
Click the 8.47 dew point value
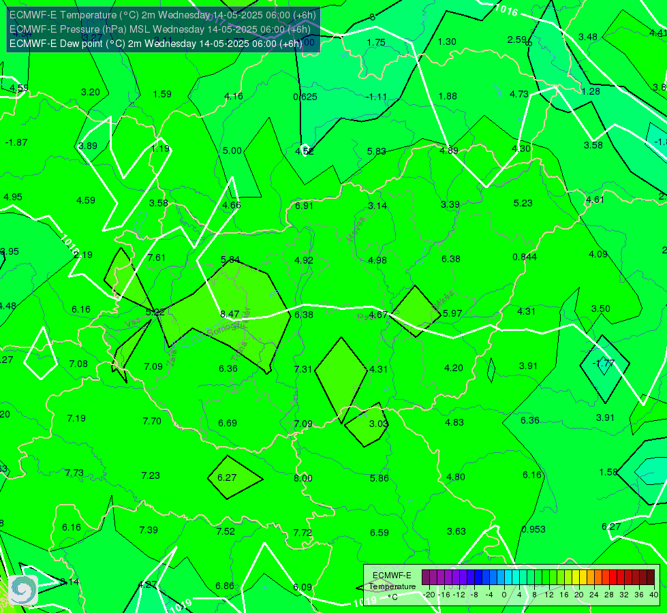[230, 314]
